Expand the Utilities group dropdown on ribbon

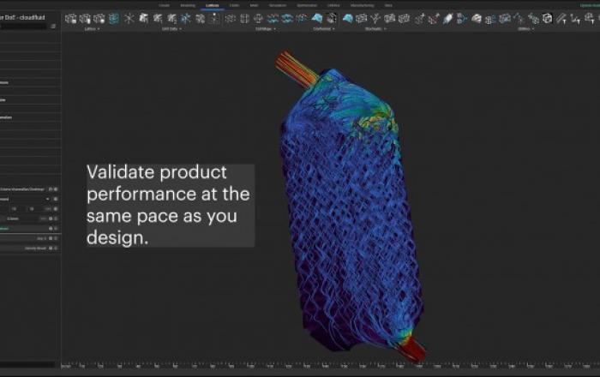[525, 28]
